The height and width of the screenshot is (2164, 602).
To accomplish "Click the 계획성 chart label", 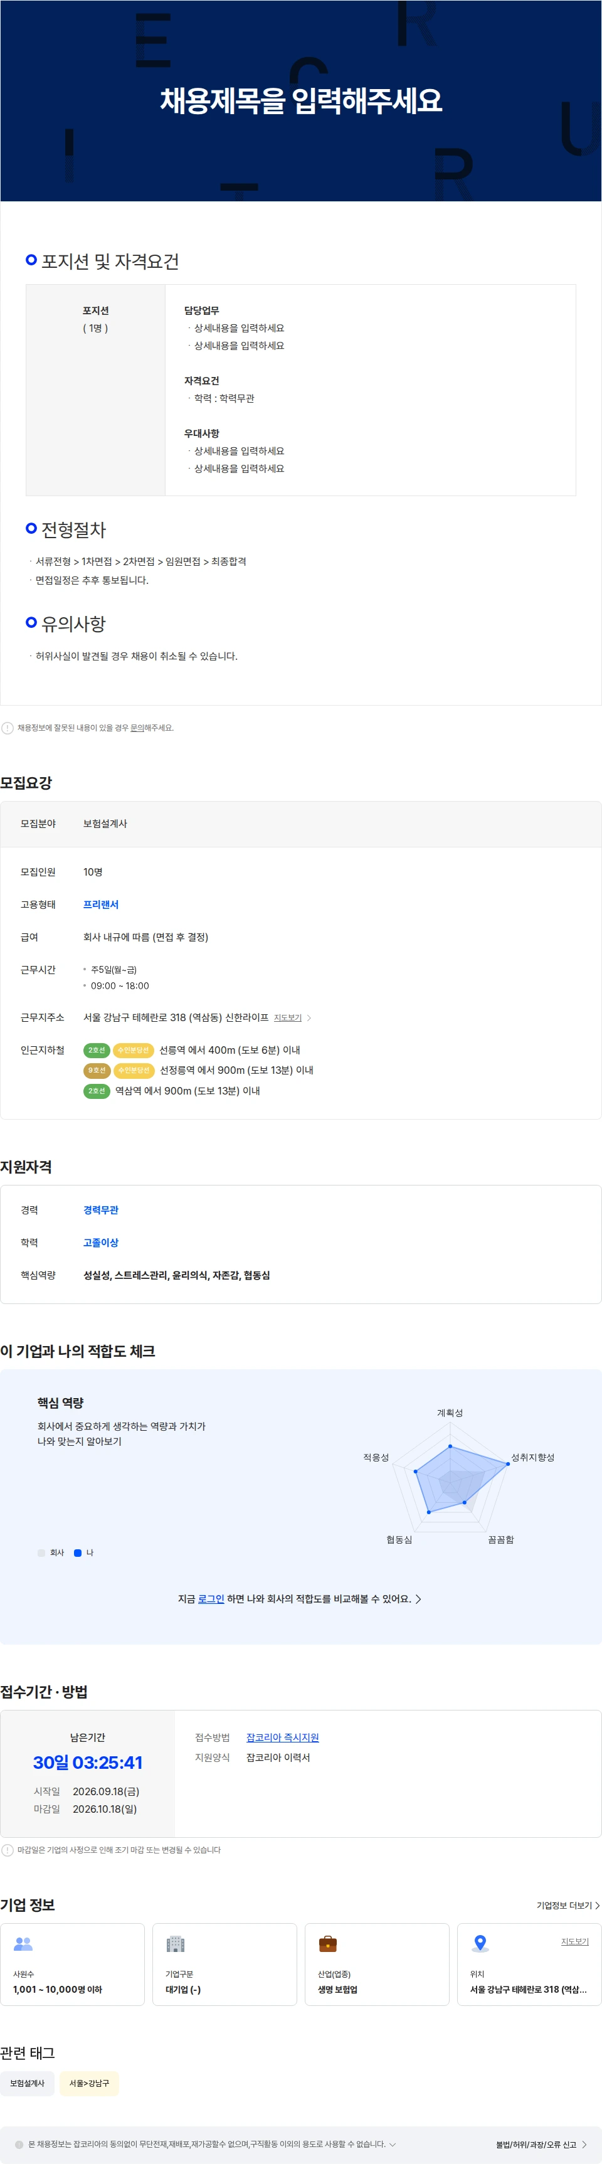I will coord(450,1413).
